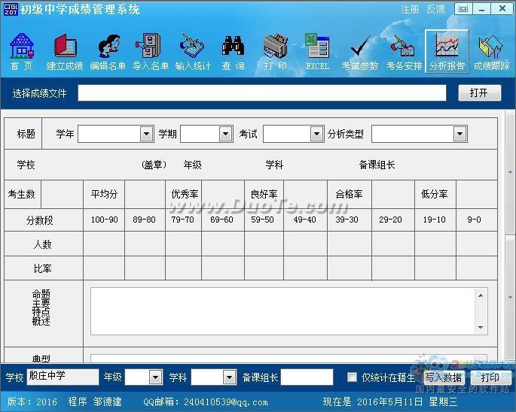Viewport: 516px width, 412px height.
Task: Focus the 选择成绩文件 path field
Action: 262,93
